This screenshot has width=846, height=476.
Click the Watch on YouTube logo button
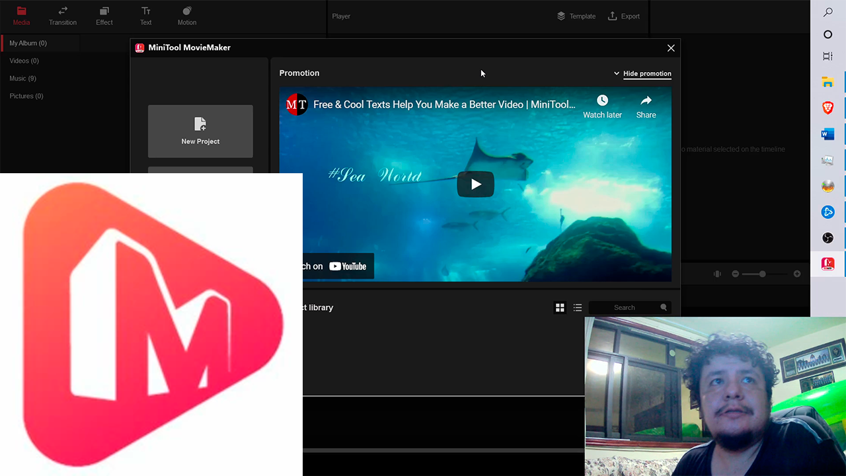[x=348, y=266]
